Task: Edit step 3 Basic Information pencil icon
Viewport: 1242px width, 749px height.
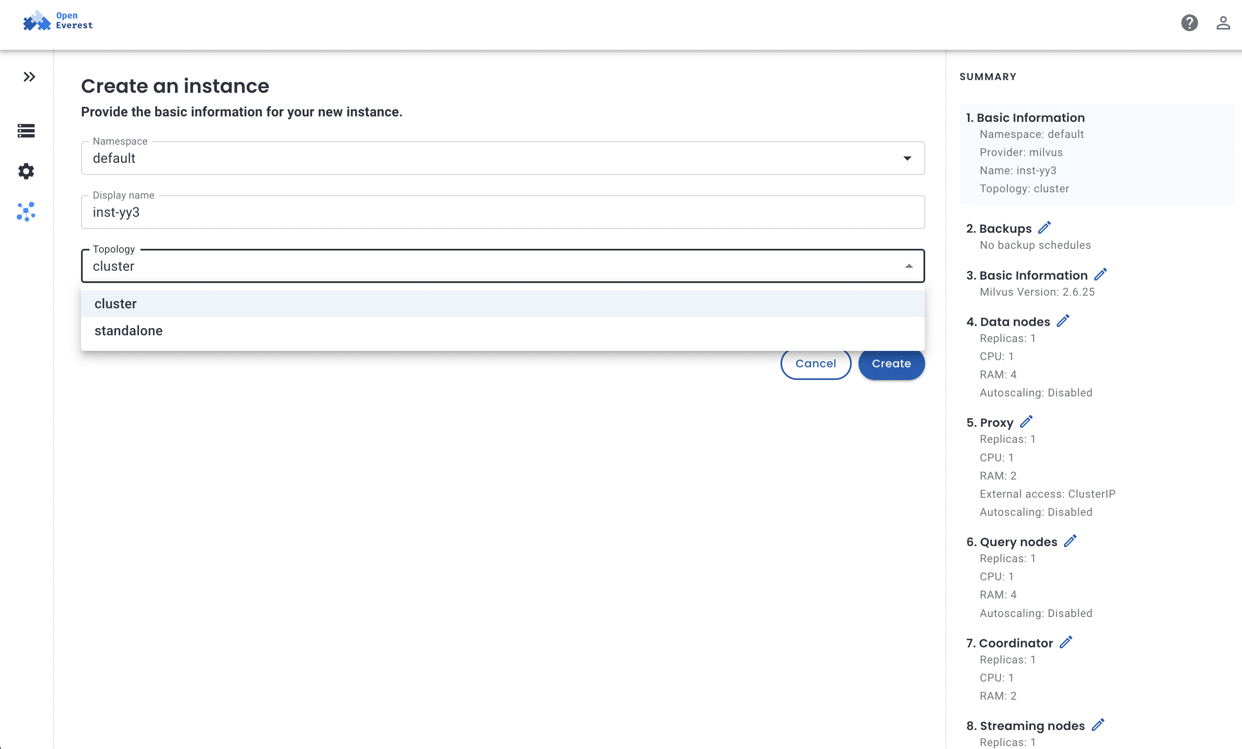Action: [1100, 275]
